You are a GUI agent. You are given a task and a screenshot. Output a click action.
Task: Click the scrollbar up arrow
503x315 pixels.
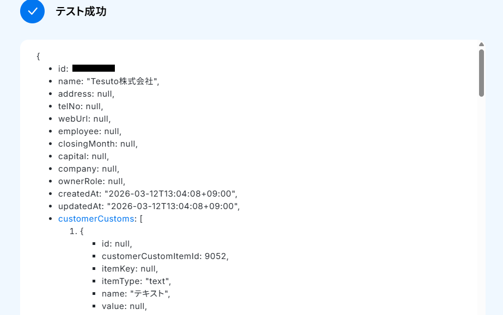481,45
